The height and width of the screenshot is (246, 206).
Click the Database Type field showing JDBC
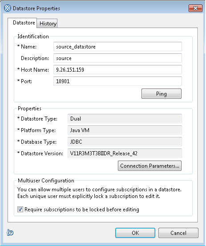click(125, 142)
